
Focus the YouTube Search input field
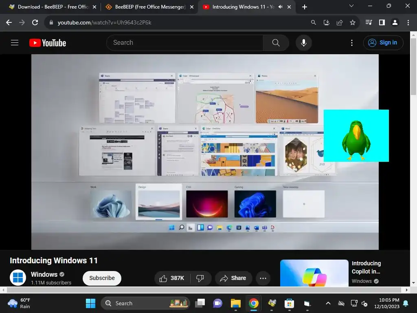(185, 42)
